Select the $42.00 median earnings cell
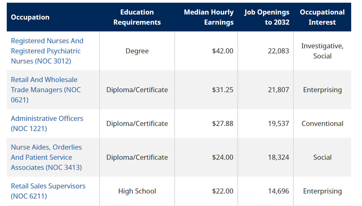The width and height of the screenshot is (362, 206). [223, 51]
